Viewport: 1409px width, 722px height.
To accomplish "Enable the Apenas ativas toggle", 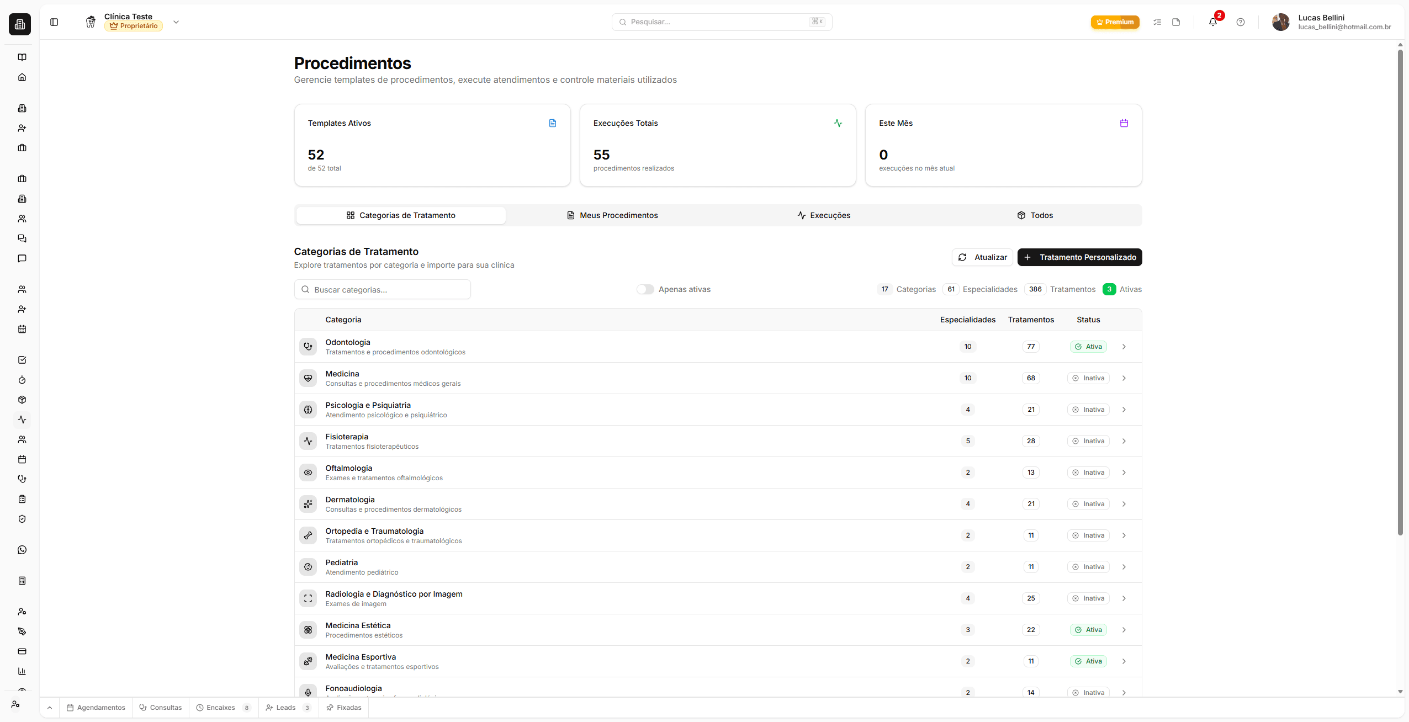I will 644,289.
